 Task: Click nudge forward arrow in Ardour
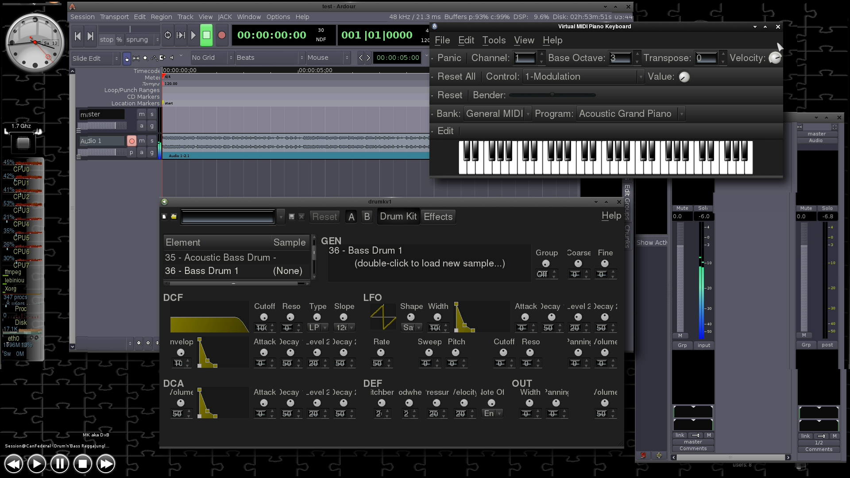[x=368, y=58]
